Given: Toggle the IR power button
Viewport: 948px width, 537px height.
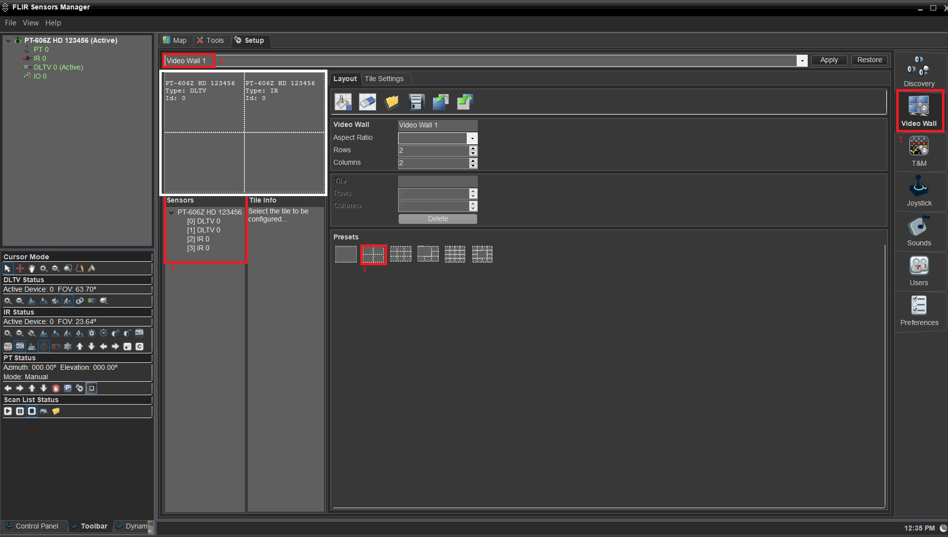Looking at the screenshot, I should pyautogui.click(x=44, y=346).
